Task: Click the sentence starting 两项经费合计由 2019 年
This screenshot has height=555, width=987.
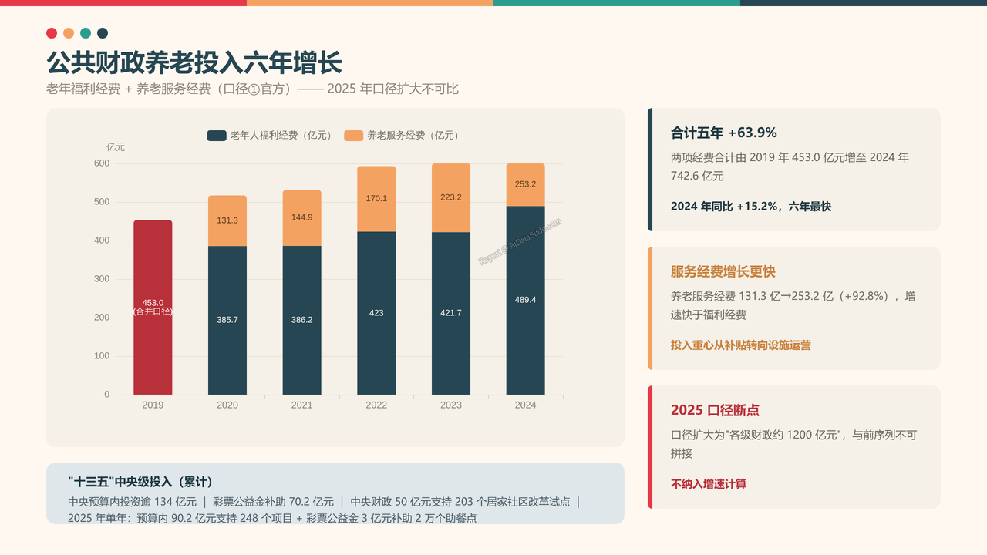Action: pos(790,166)
